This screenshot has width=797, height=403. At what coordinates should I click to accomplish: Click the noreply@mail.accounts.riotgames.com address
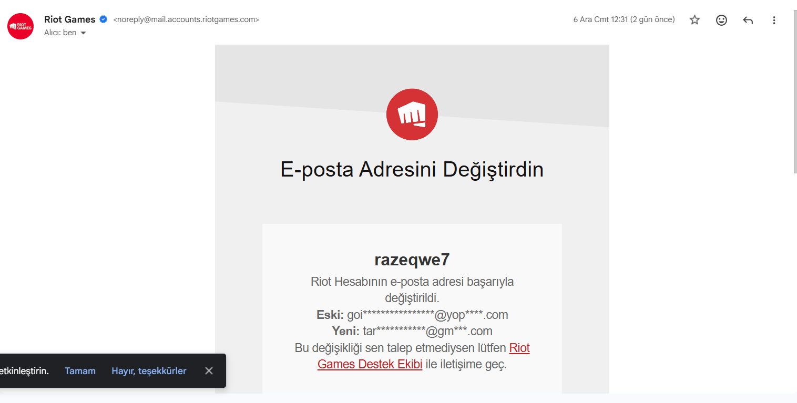[x=186, y=20]
